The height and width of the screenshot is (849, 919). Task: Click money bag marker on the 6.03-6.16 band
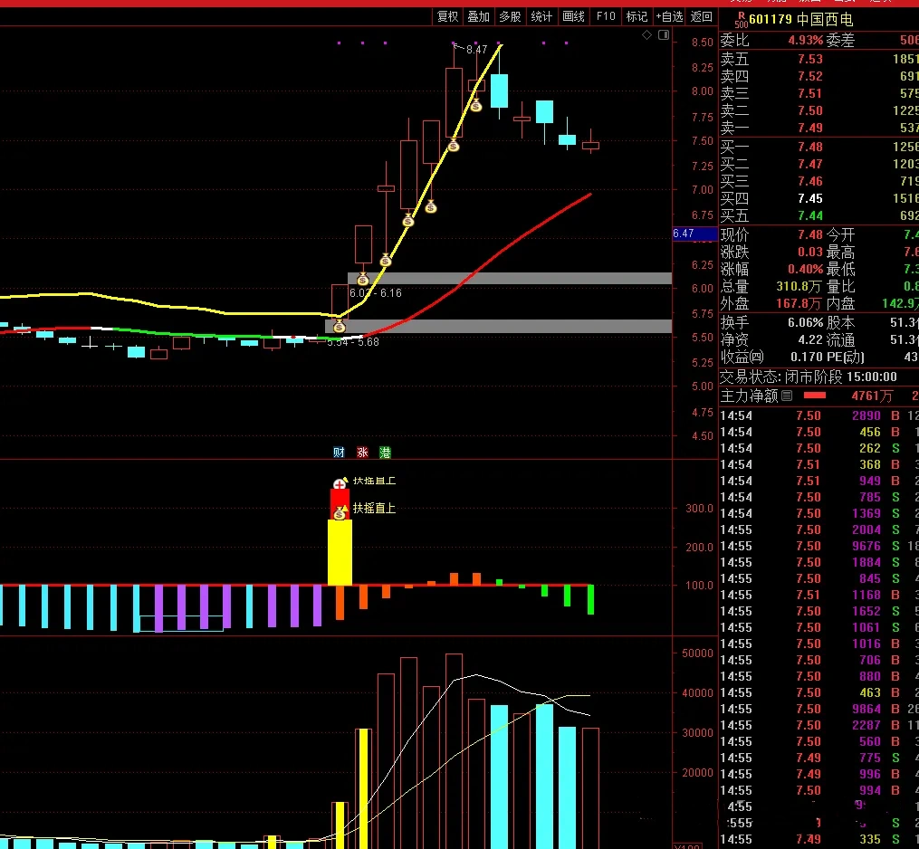pyautogui.click(x=363, y=279)
